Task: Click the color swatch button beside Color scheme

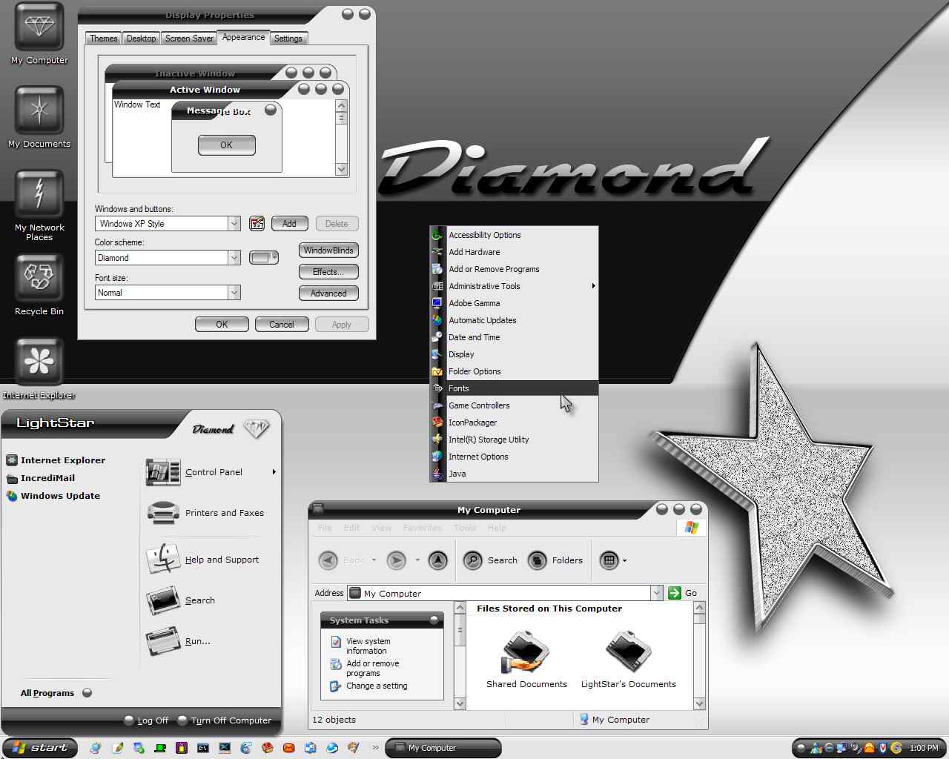Action: click(264, 257)
